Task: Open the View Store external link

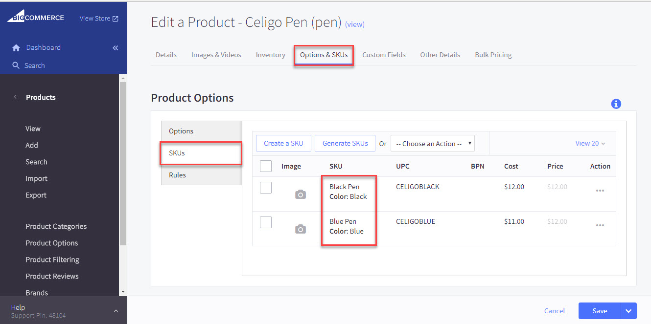Action: click(99, 19)
